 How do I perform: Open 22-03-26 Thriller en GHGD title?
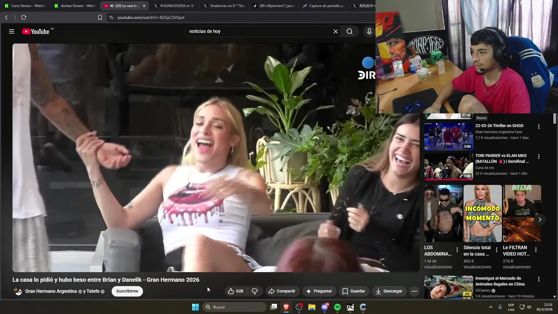[499, 126]
